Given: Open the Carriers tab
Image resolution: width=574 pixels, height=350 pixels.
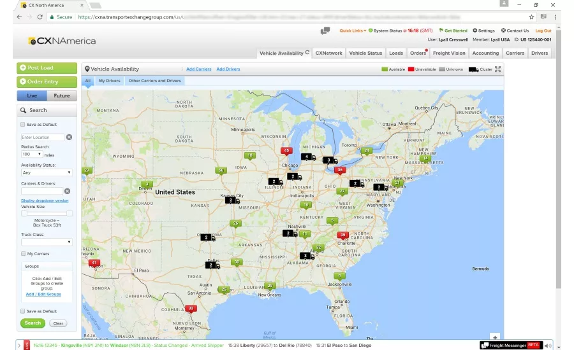Looking at the screenshot, I should click(x=515, y=53).
